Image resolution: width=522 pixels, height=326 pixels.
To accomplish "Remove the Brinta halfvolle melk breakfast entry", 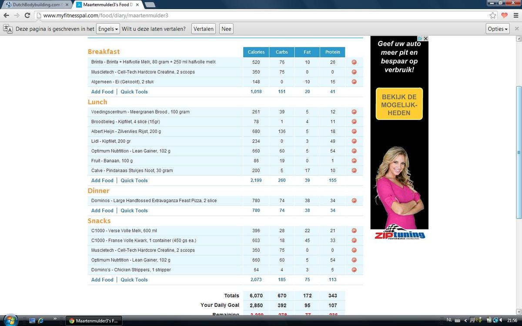I will point(354,62).
